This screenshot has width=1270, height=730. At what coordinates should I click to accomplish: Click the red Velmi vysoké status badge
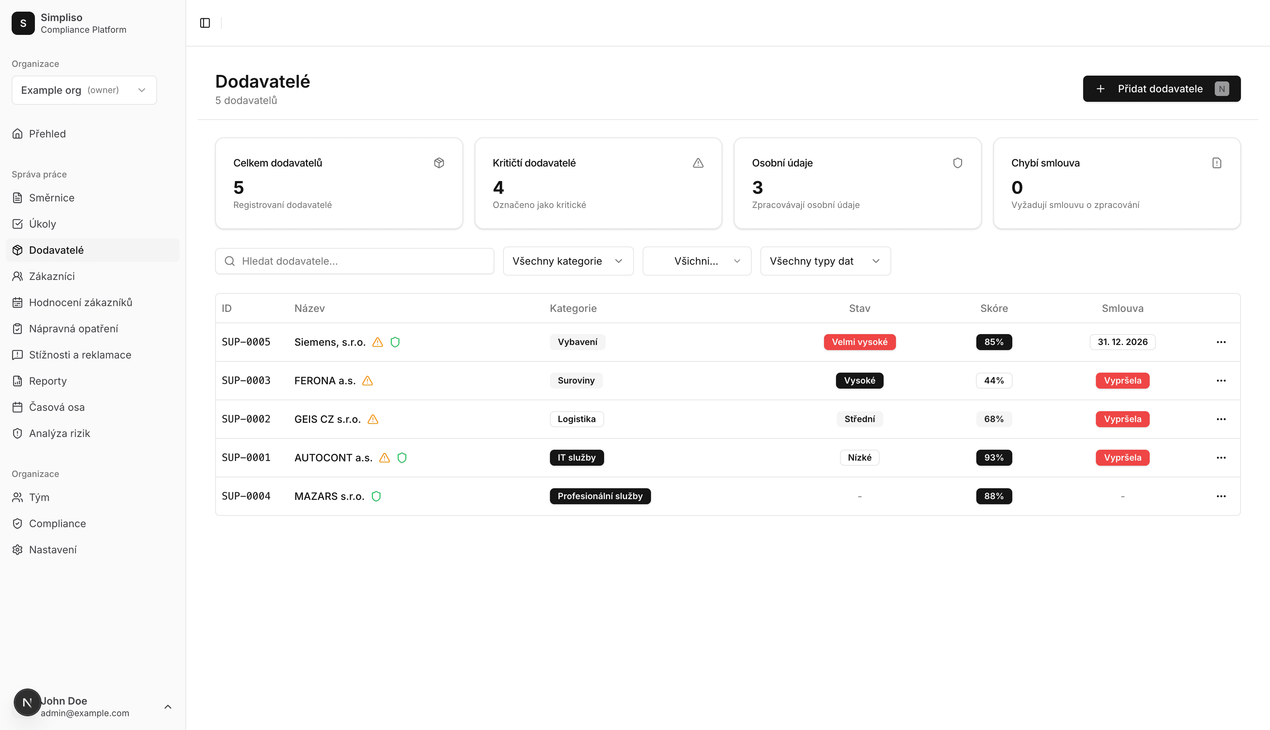click(x=859, y=342)
